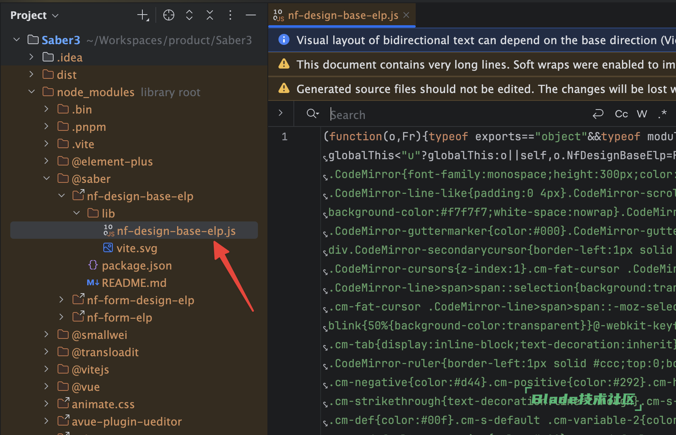Collapse the @saber folder
Viewport: 676px width, 435px height.
tap(47, 178)
